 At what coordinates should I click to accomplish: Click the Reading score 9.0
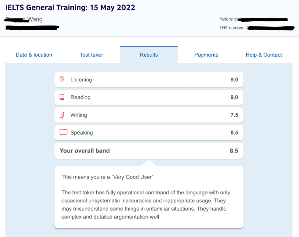point(234,98)
